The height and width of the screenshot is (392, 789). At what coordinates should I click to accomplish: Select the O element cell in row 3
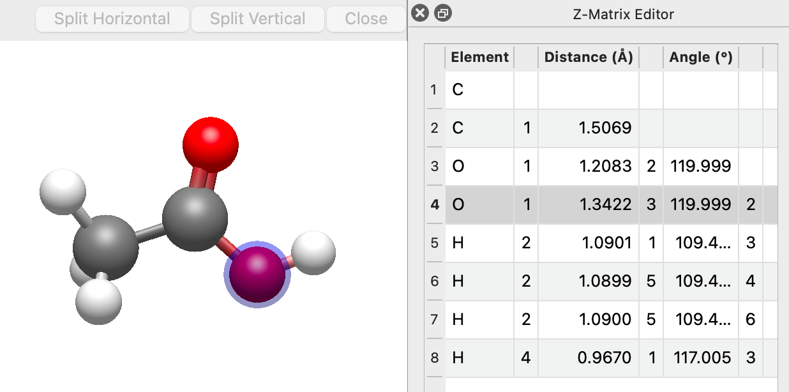pyautogui.click(x=479, y=166)
